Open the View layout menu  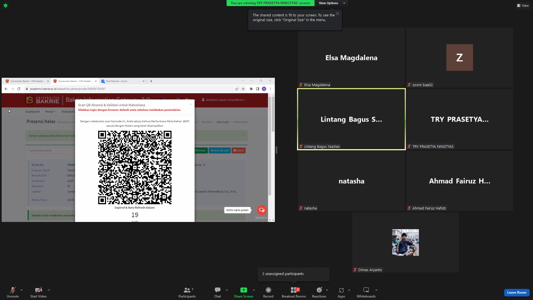pos(523,6)
